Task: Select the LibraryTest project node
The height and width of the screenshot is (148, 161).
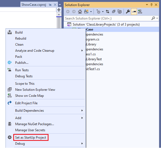Action: (x=94, y=59)
